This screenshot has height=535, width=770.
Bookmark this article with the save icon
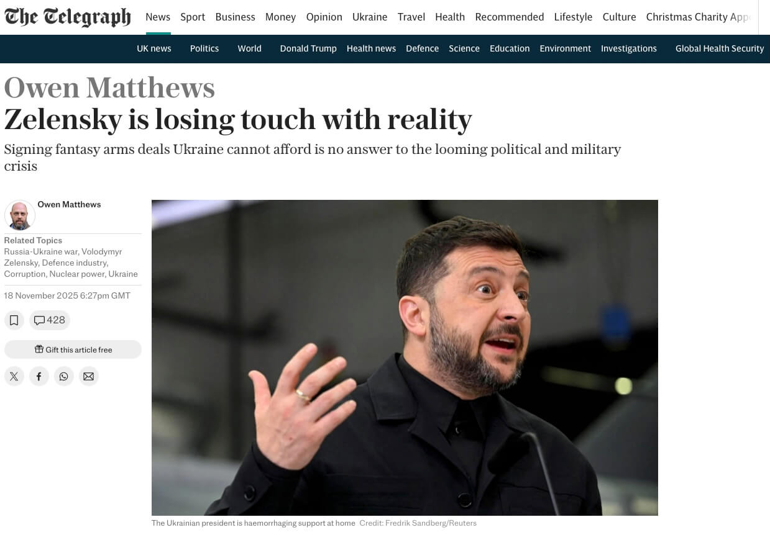(14, 320)
